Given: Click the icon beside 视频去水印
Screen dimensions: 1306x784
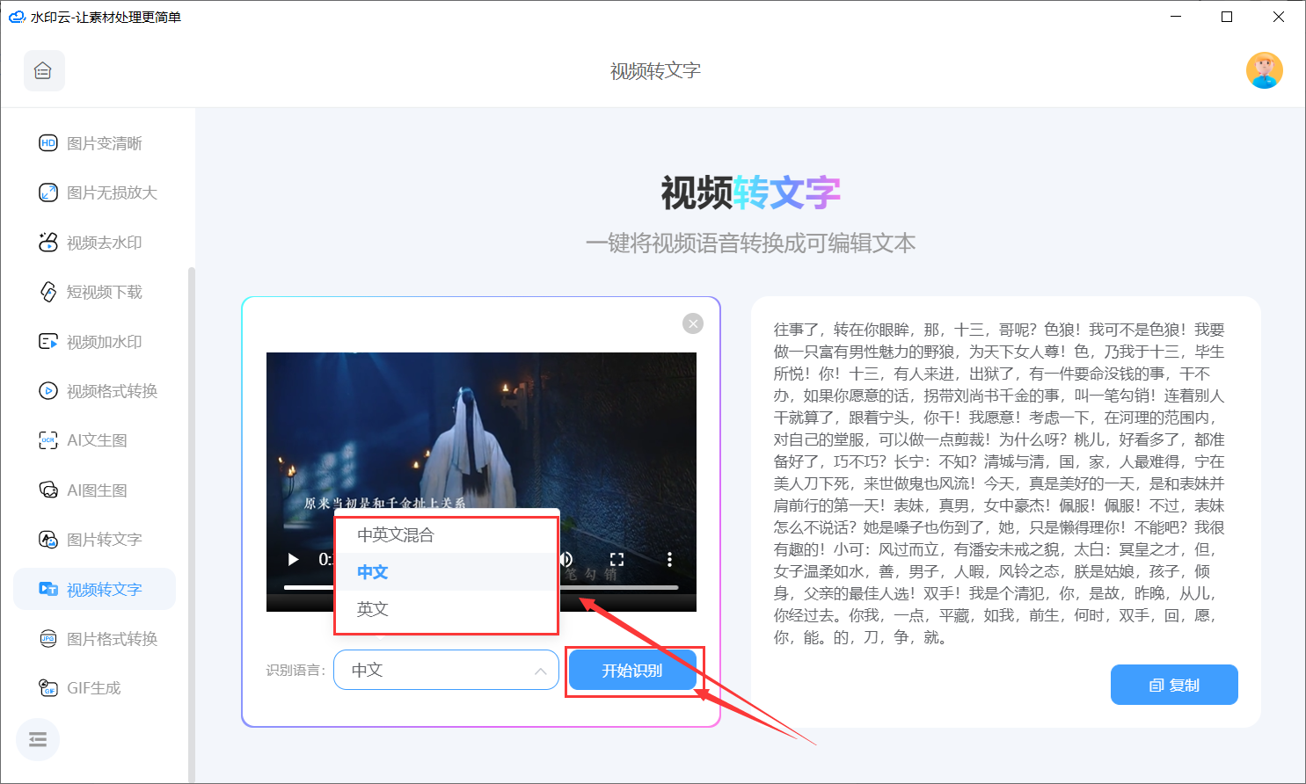Looking at the screenshot, I should 48,243.
